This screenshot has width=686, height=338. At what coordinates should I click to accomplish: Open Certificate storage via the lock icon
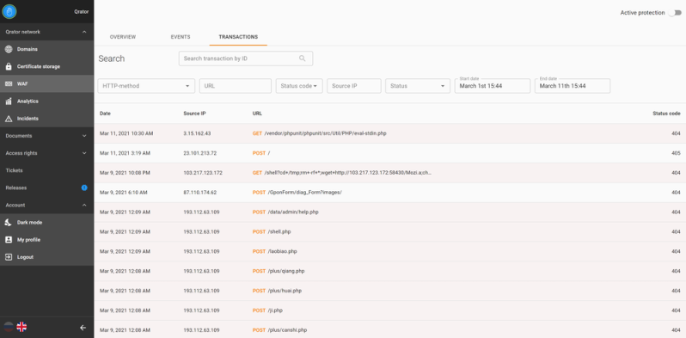[9, 66]
